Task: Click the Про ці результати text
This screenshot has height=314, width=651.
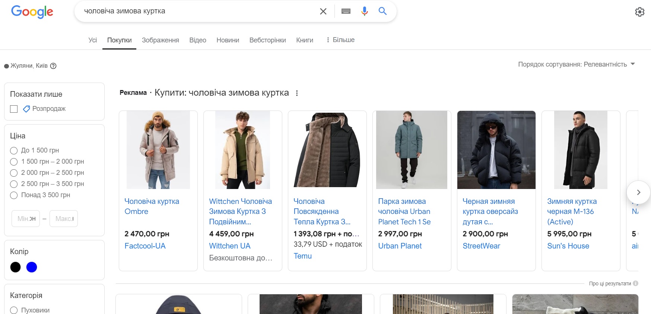Action: tap(610, 283)
